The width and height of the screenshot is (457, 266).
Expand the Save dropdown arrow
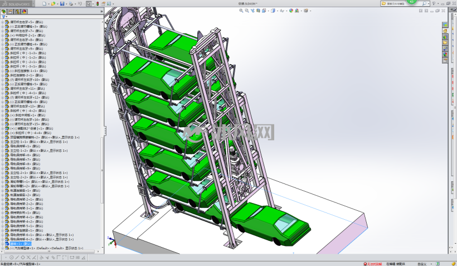[x=66, y=4]
